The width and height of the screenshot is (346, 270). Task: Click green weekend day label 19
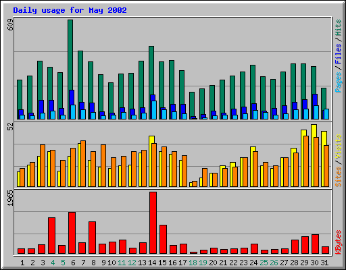[x=203, y=263]
